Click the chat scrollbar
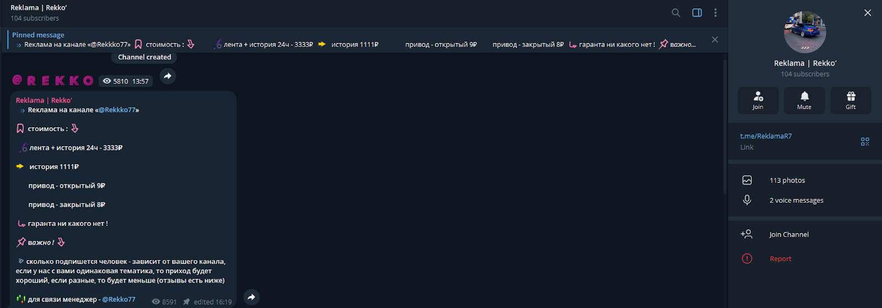 click(x=724, y=127)
